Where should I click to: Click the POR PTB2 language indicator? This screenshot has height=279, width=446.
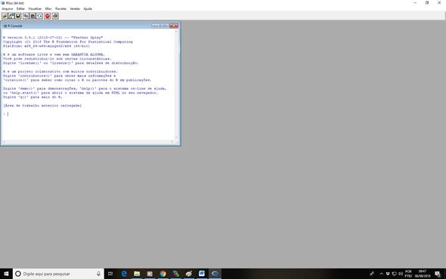click(x=408, y=274)
